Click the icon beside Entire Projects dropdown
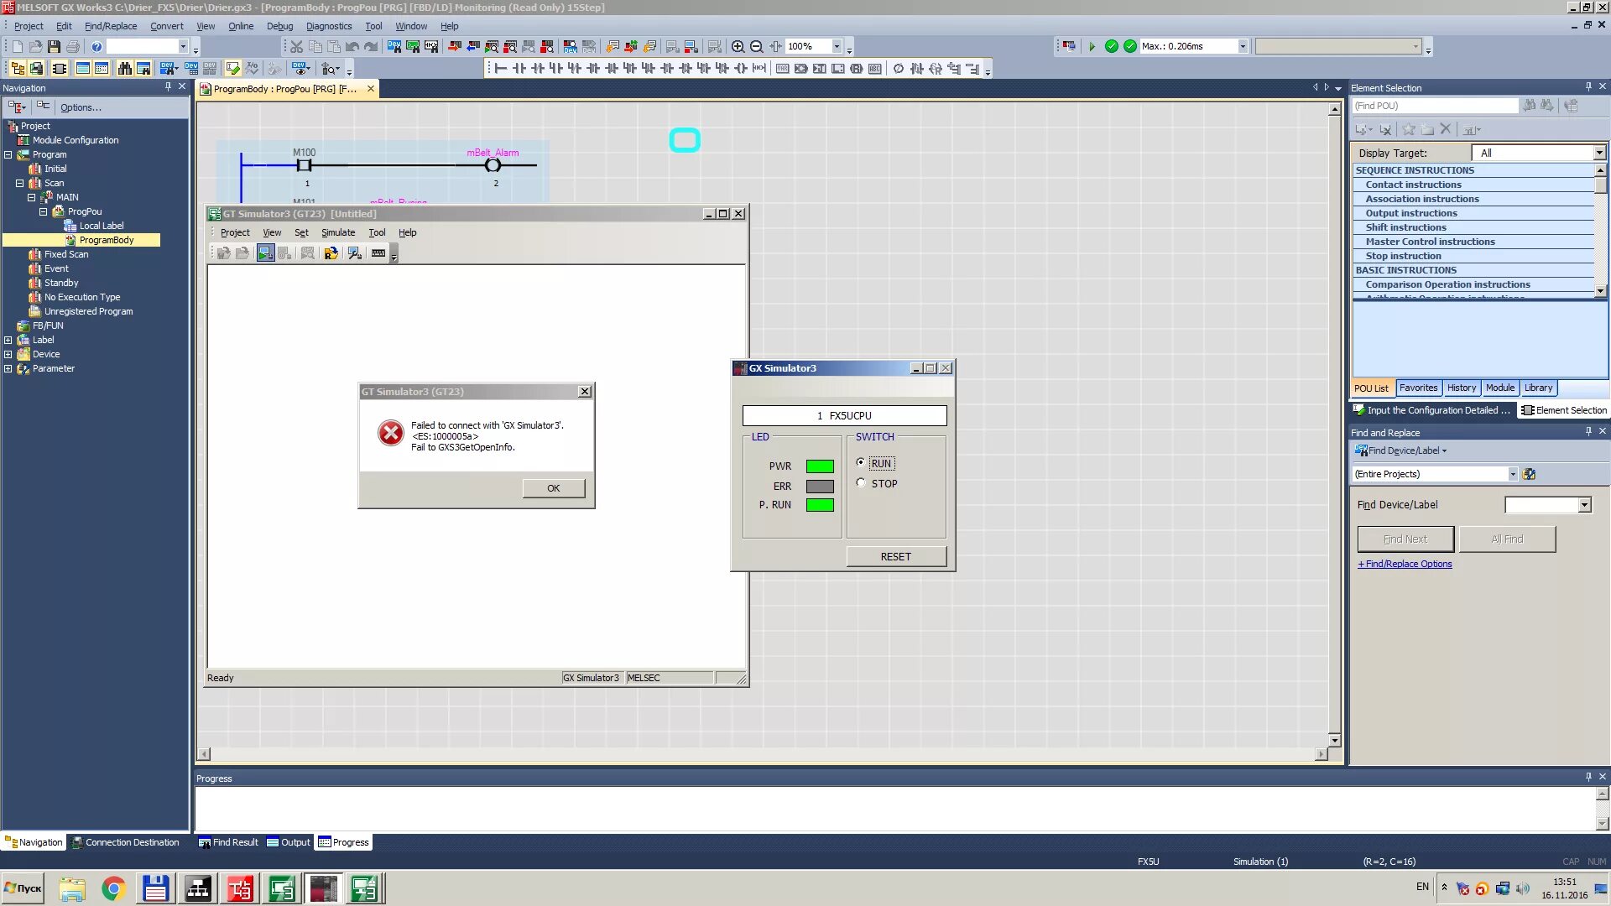Viewport: 1611px width, 906px height. 1530,474
